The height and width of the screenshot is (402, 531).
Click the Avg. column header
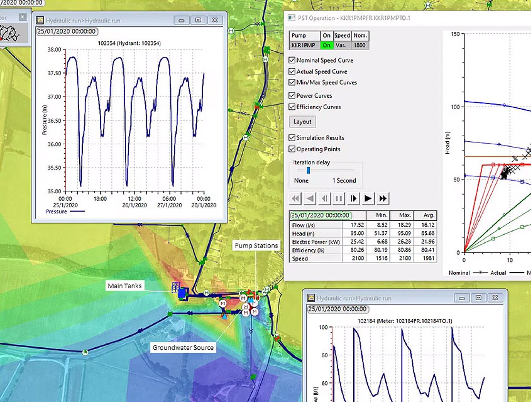coord(425,215)
